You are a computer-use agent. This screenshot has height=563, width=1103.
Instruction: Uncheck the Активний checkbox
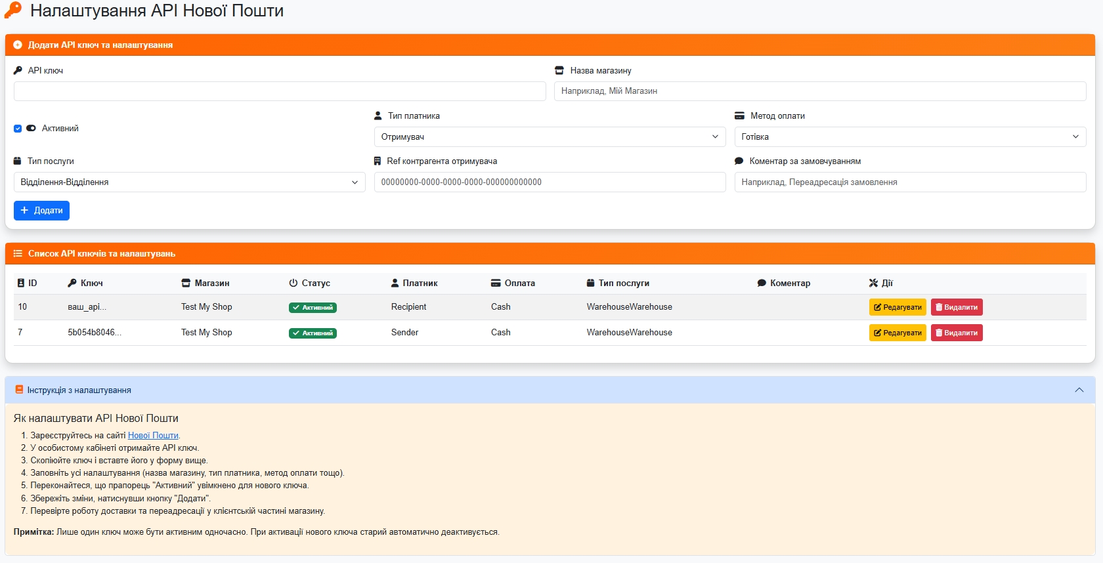click(x=18, y=129)
